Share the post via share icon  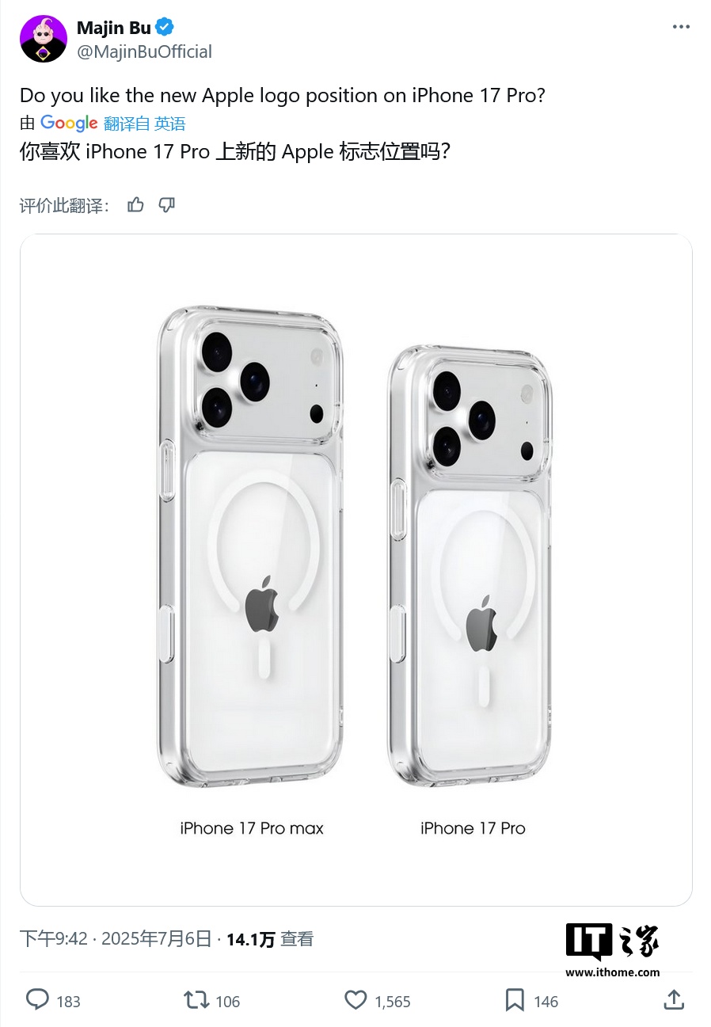pos(674,999)
